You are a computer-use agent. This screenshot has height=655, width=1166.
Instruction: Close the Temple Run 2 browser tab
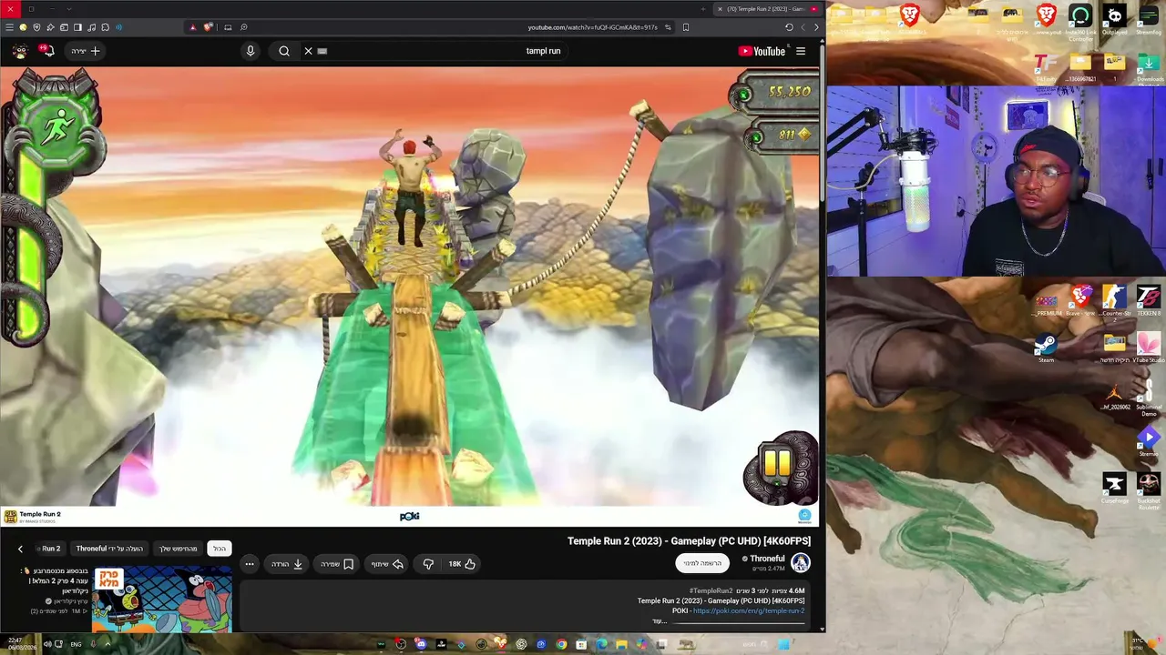720,9
